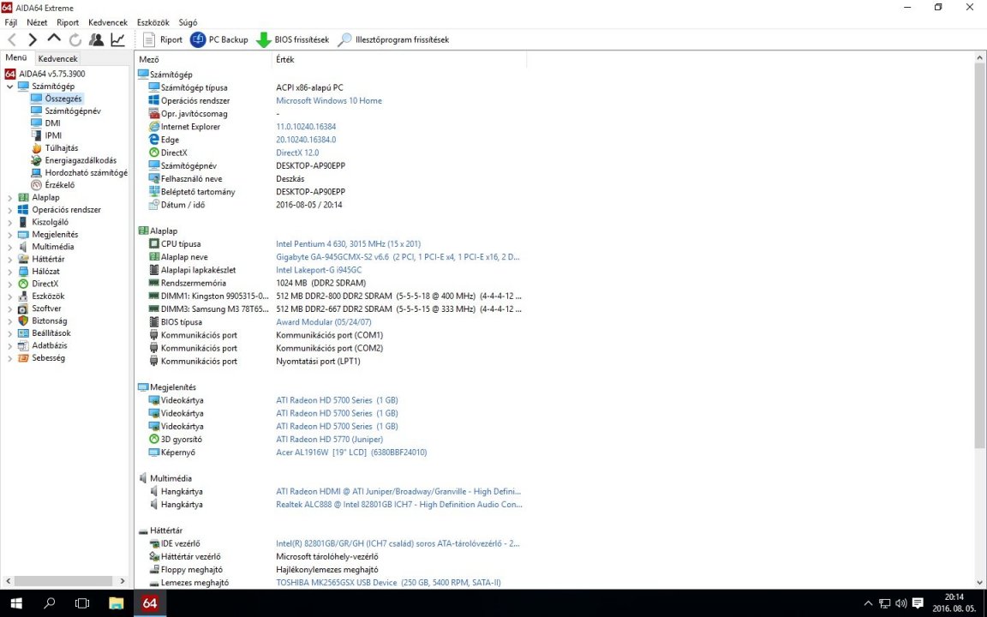Select Biztonság in the tree
Image resolution: width=987 pixels, height=617 pixels.
(50, 320)
